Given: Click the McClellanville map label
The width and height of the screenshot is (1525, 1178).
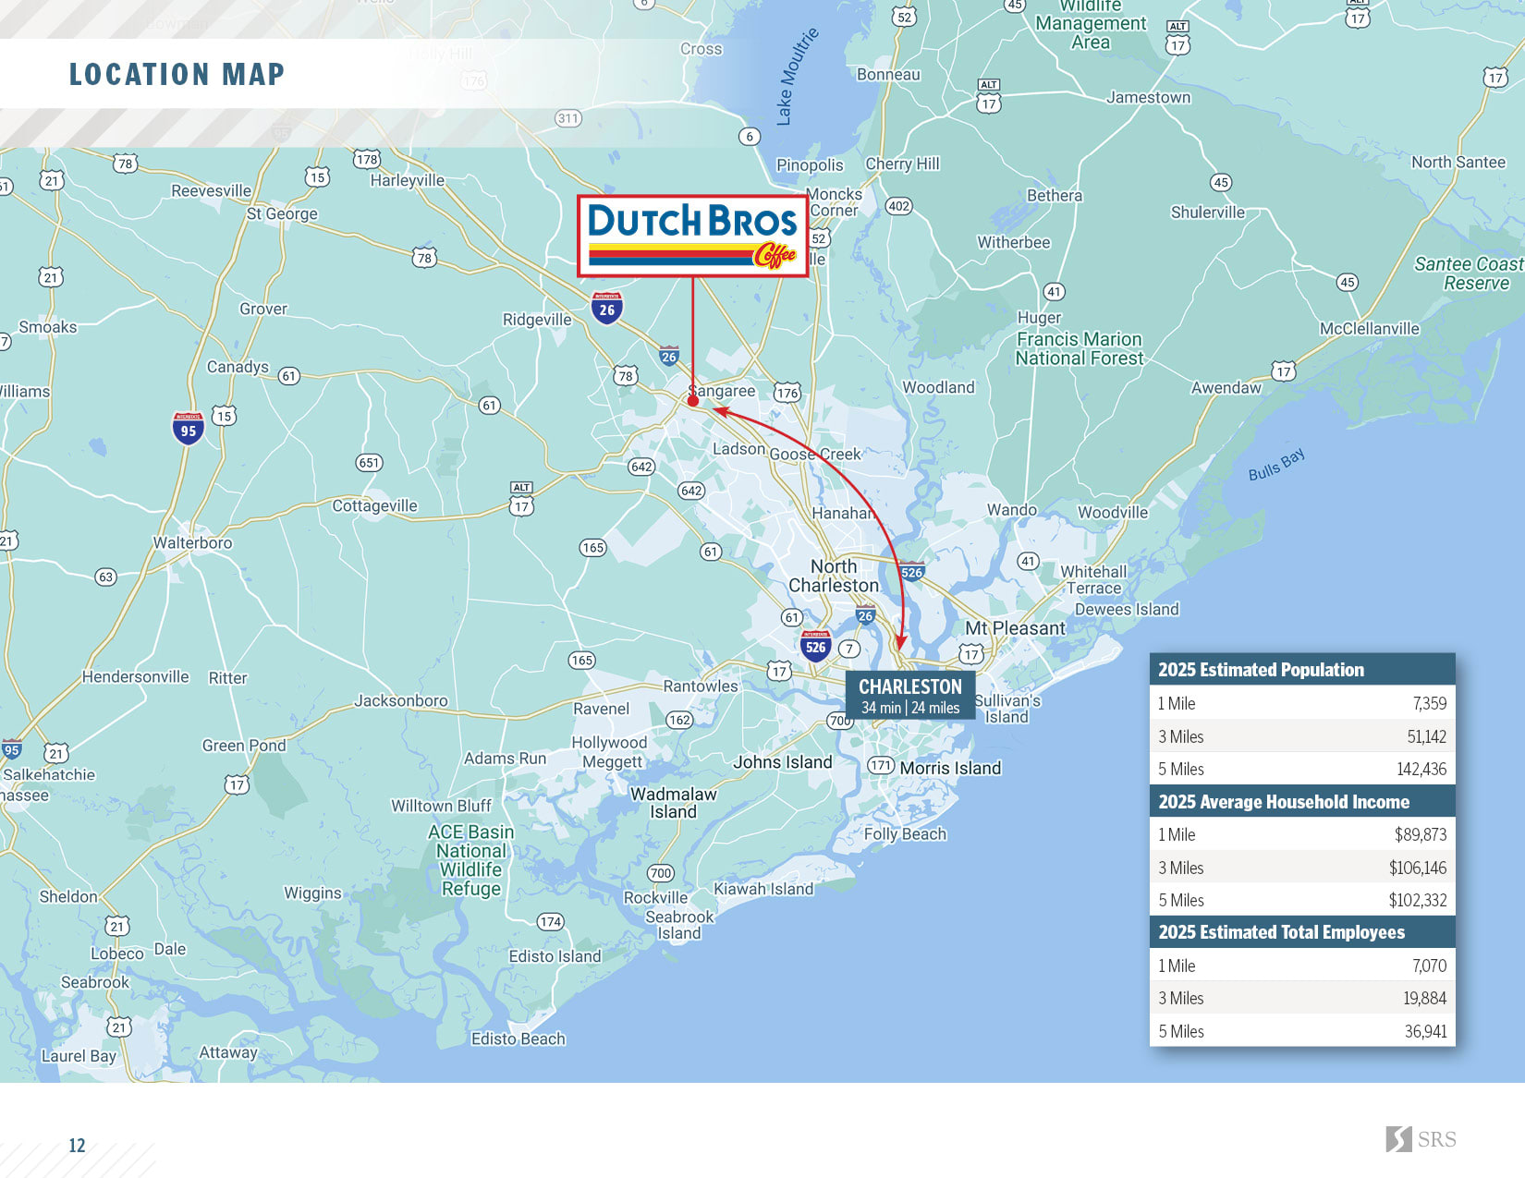Looking at the screenshot, I should pos(1369,329).
